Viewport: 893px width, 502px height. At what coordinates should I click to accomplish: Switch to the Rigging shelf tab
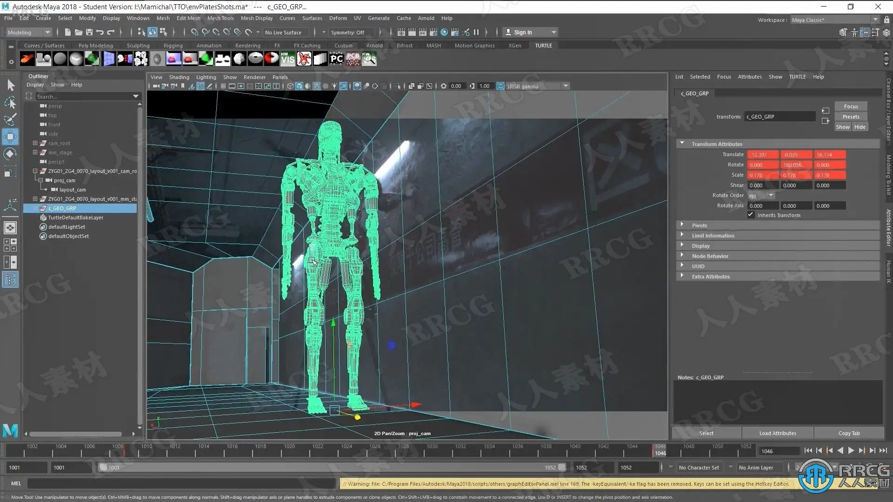173,46
